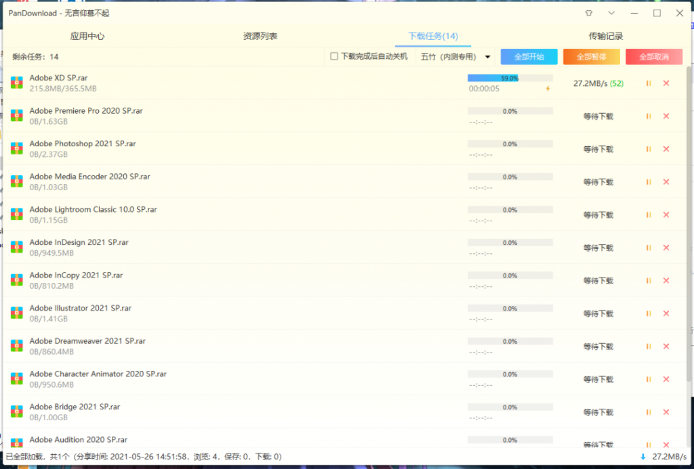
Task: Pause Adobe Photoshop 2021 SP.rar task
Action: click(649, 149)
